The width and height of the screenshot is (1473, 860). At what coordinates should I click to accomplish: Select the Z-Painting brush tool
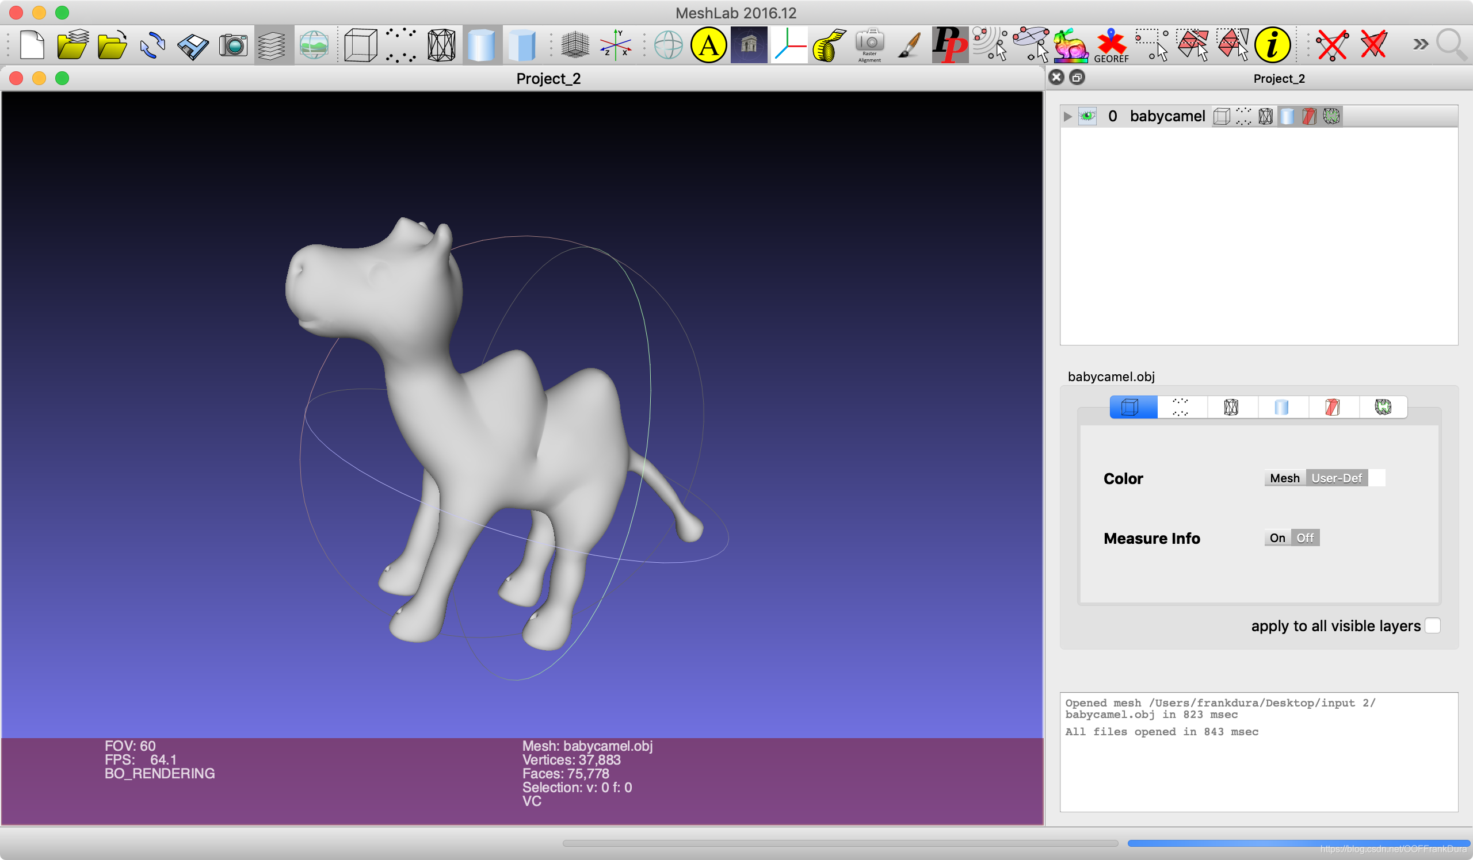[x=909, y=44]
